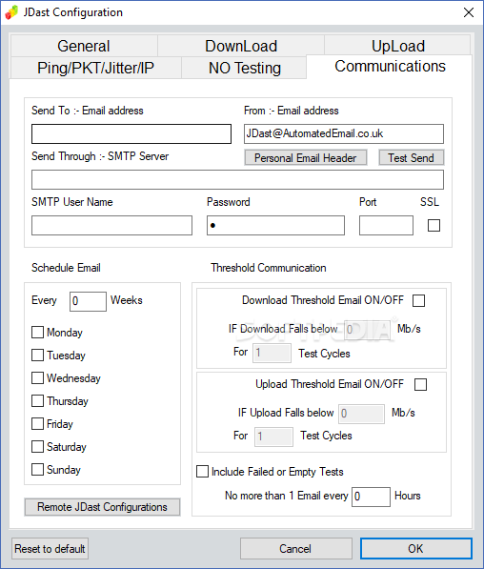The width and height of the screenshot is (484, 569).
Task: Switch to the General tab
Action: pos(84,46)
